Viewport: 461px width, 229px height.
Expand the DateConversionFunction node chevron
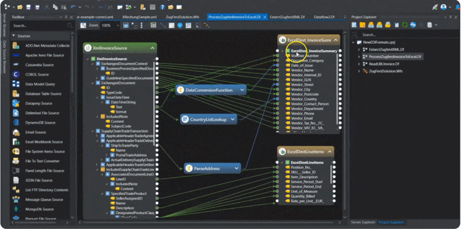pos(242,90)
